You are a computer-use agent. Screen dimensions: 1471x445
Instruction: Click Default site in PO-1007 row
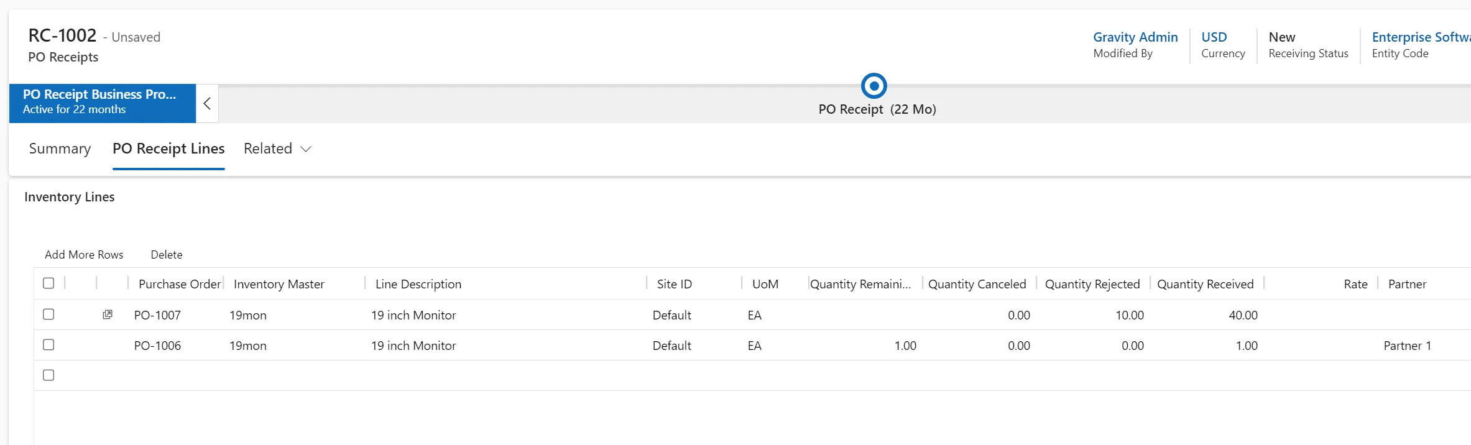[672, 315]
